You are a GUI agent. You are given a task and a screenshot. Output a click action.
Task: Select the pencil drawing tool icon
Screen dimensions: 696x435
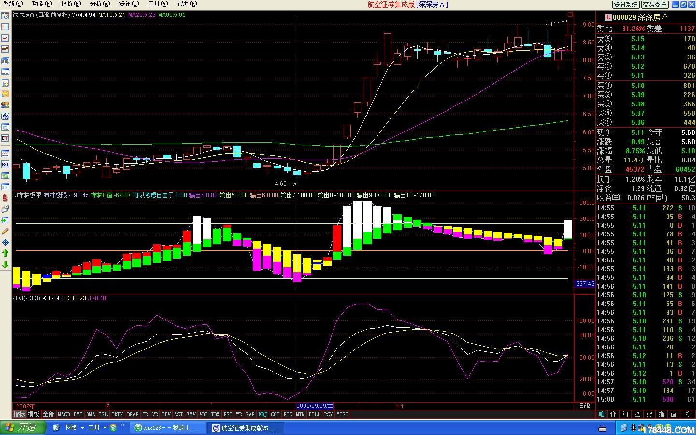coord(5,231)
